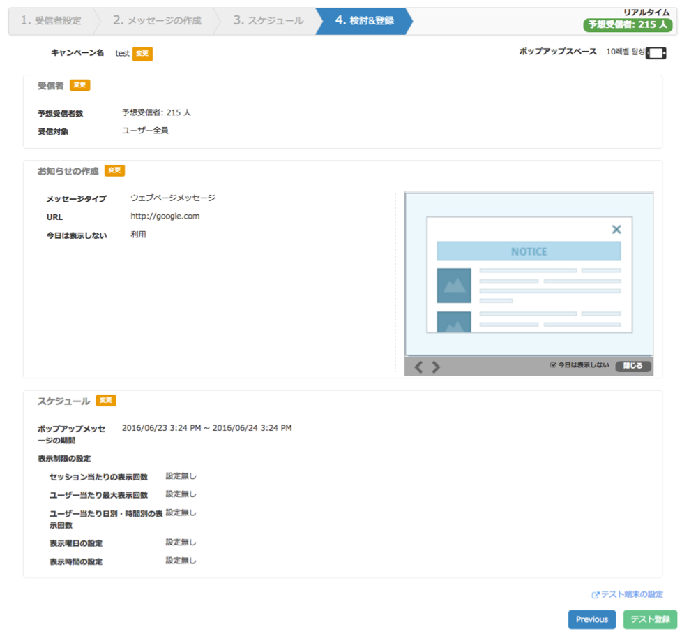The width and height of the screenshot is (682, 634).
Task: Go to step 3. スケジュール
Action: (268, 21)
